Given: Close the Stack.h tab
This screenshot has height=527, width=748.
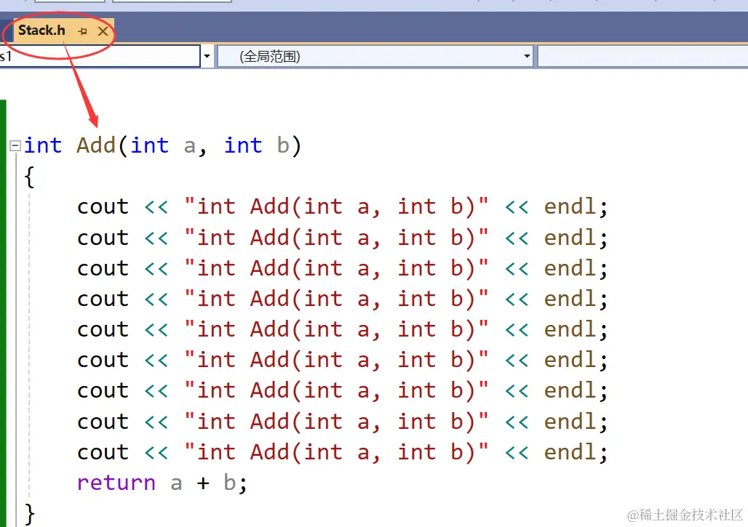Looking at the screenshot, I should pos(103,31).
